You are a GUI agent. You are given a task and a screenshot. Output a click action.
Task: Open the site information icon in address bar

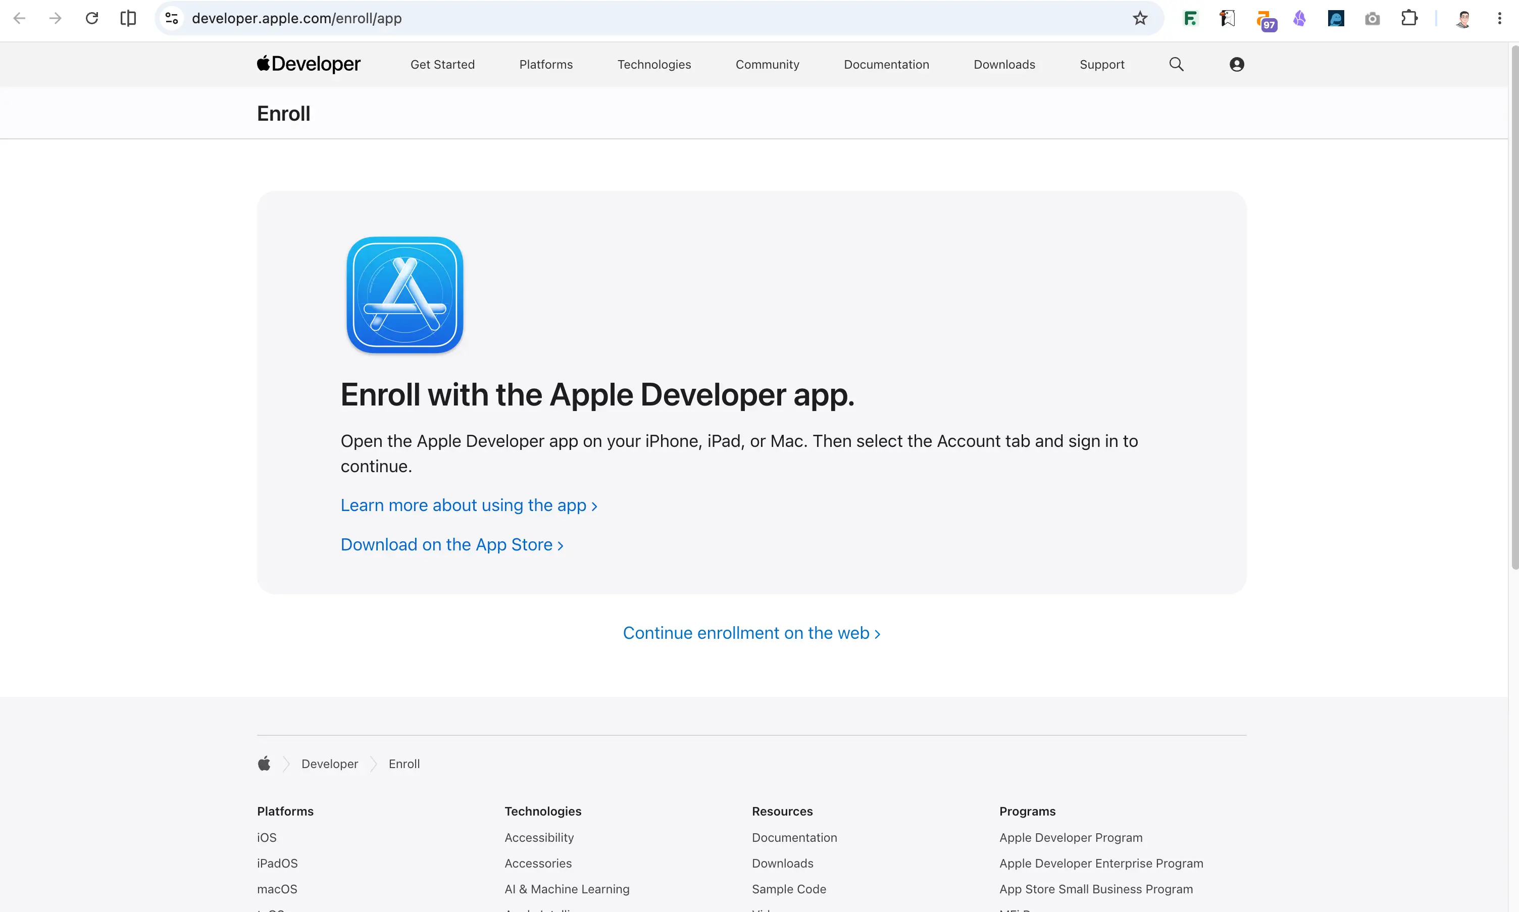click(x=172, y=19)
